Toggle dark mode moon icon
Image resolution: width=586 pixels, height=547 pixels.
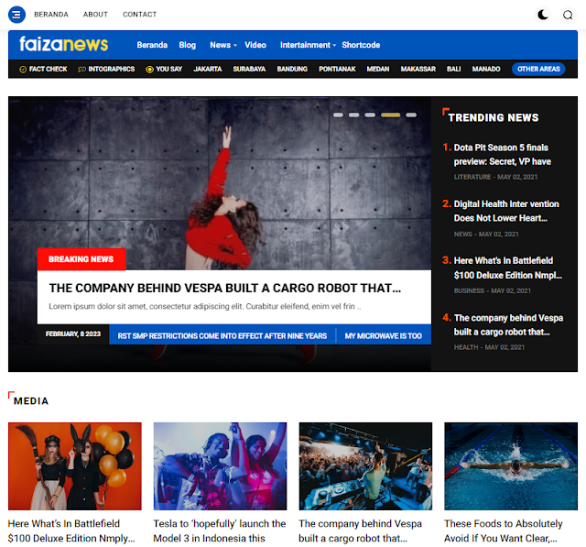click(x=543, y=15)
